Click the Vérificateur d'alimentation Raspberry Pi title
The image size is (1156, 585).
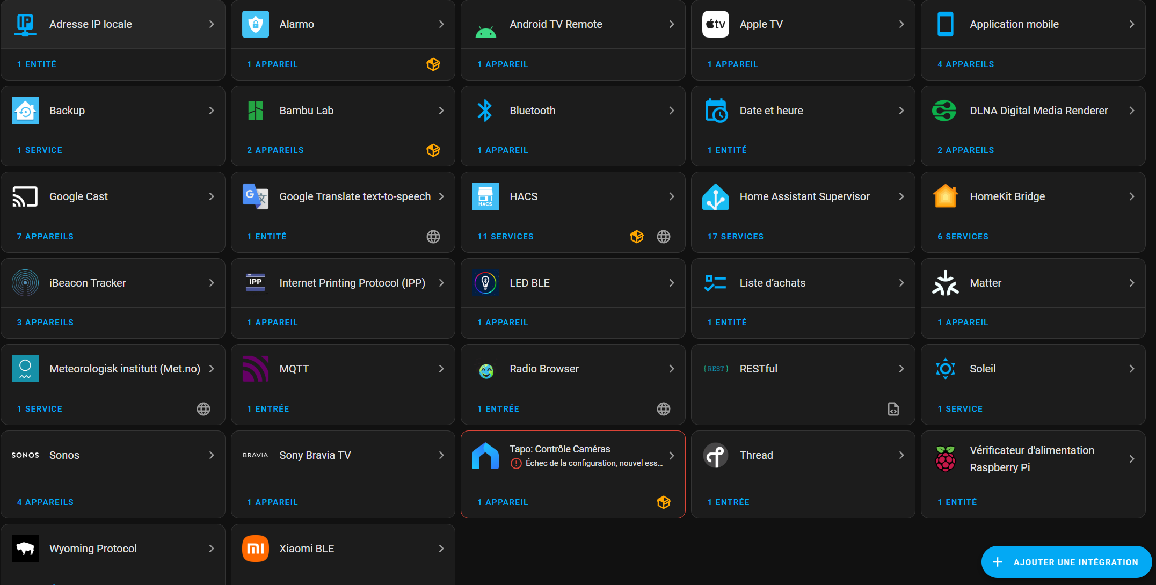tap(1032, 459)
